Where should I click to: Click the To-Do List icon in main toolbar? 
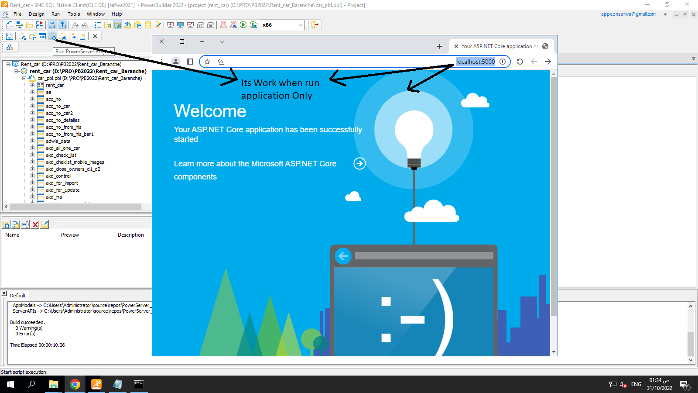coord(98,25)
